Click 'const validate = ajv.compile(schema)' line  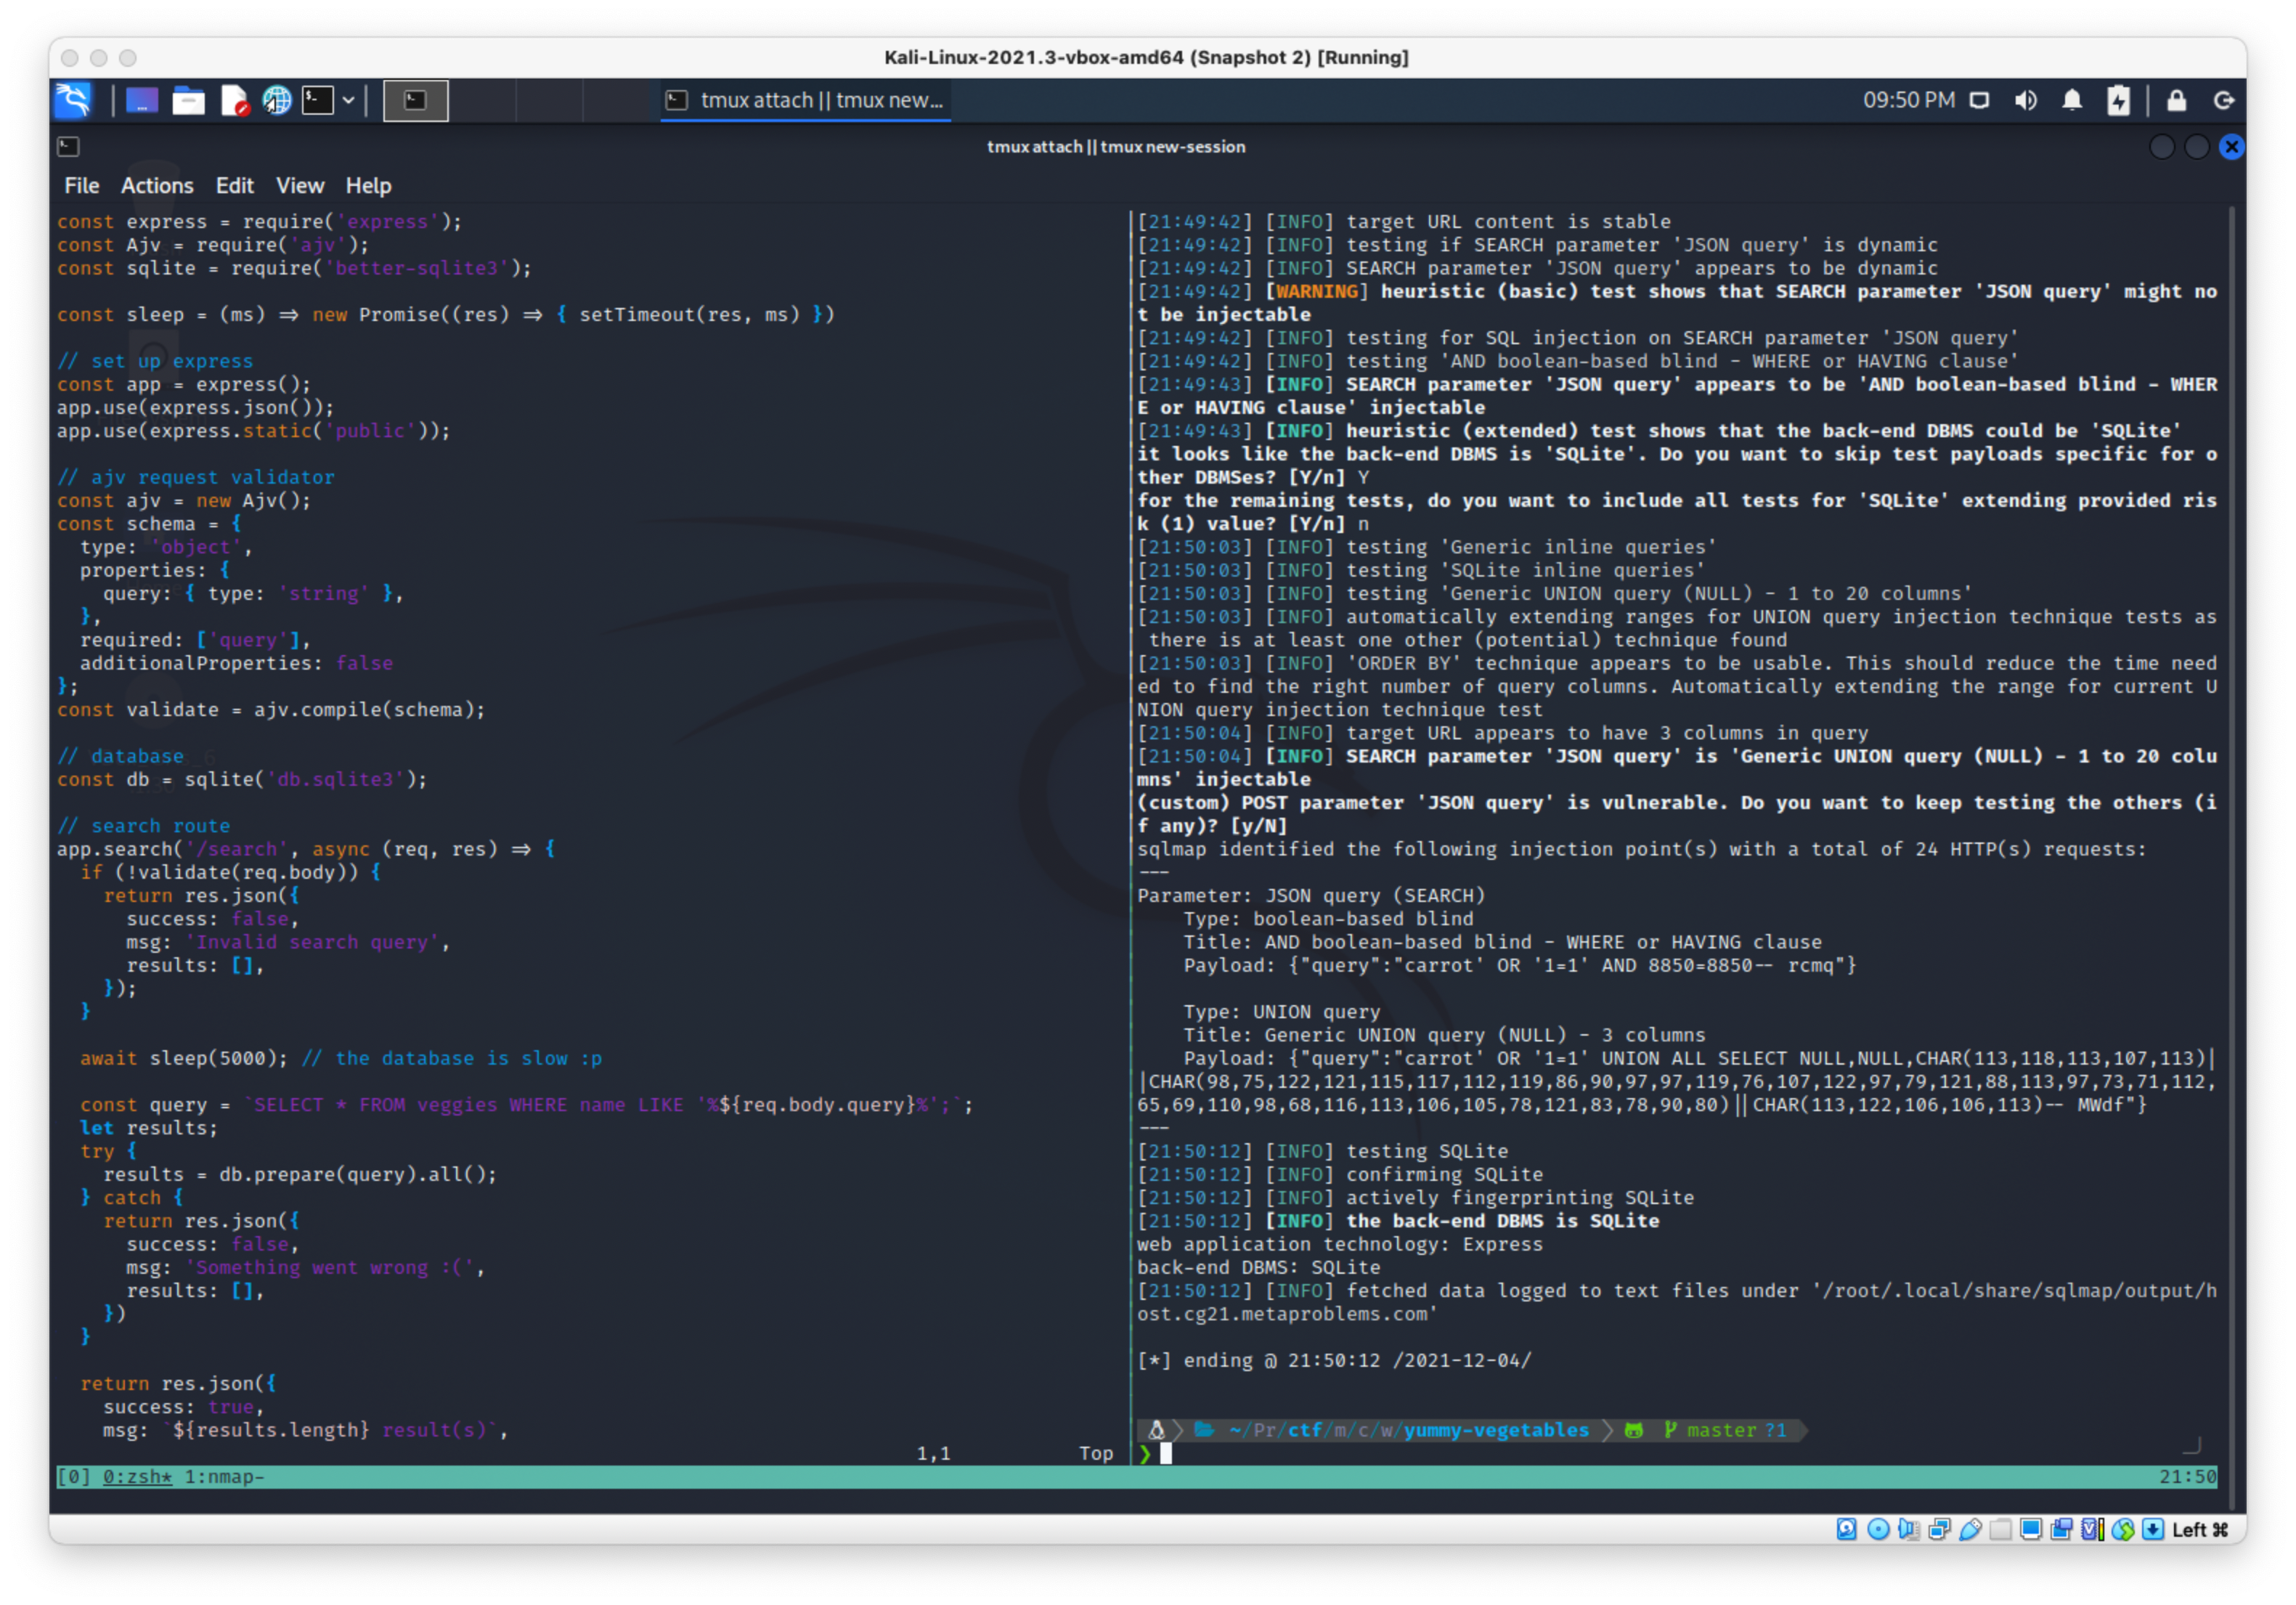[271, 709]
